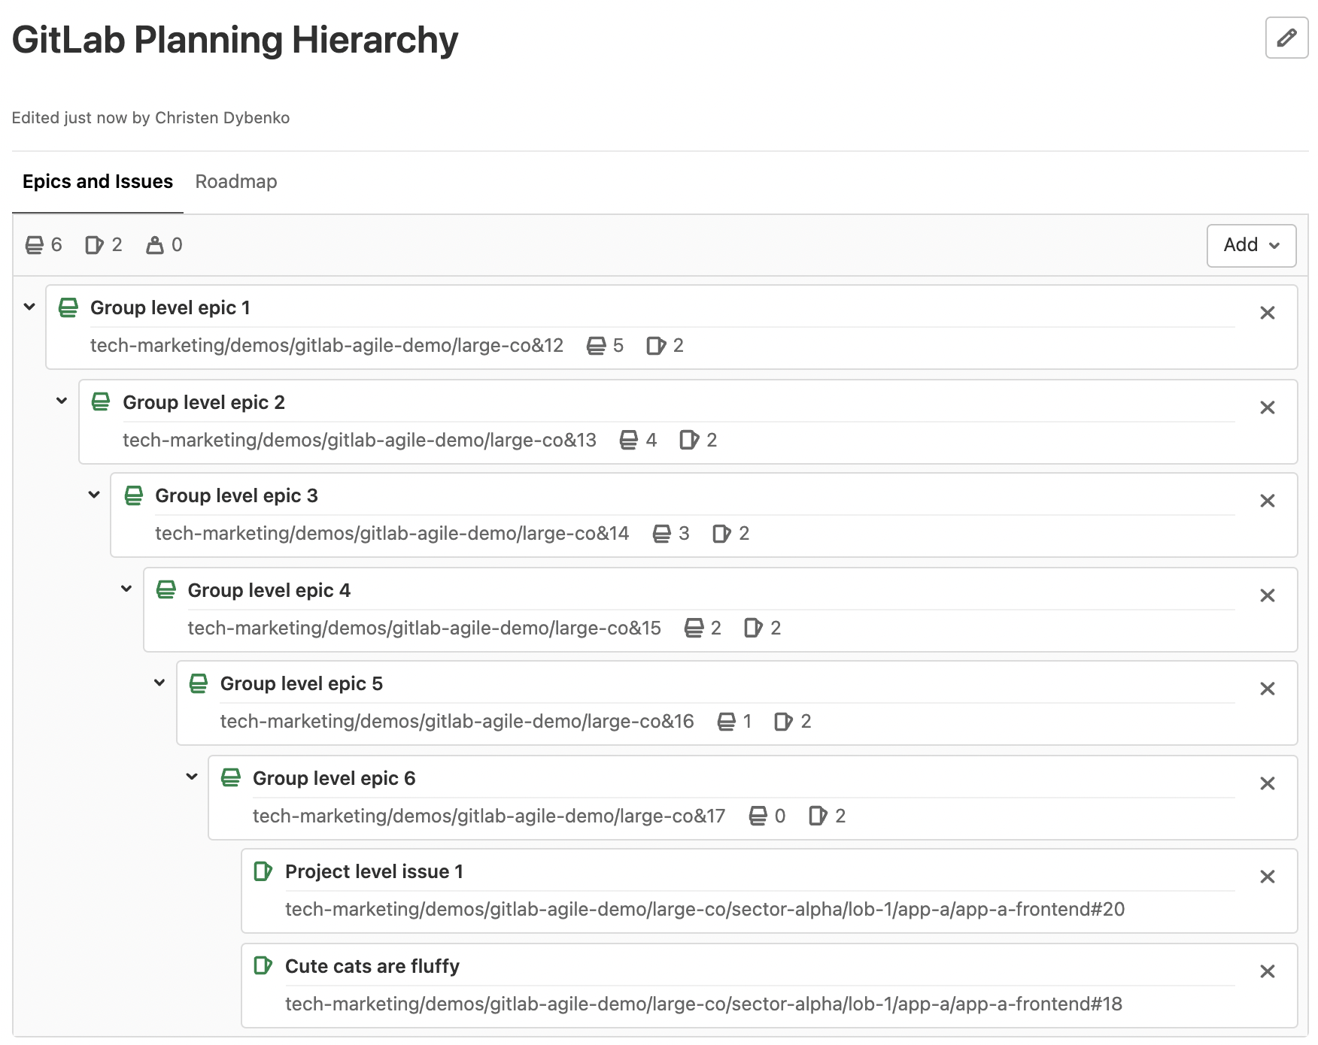Click child epics count icon on large-co&13 row
1318x1045 pixels.
click(629, 441)
